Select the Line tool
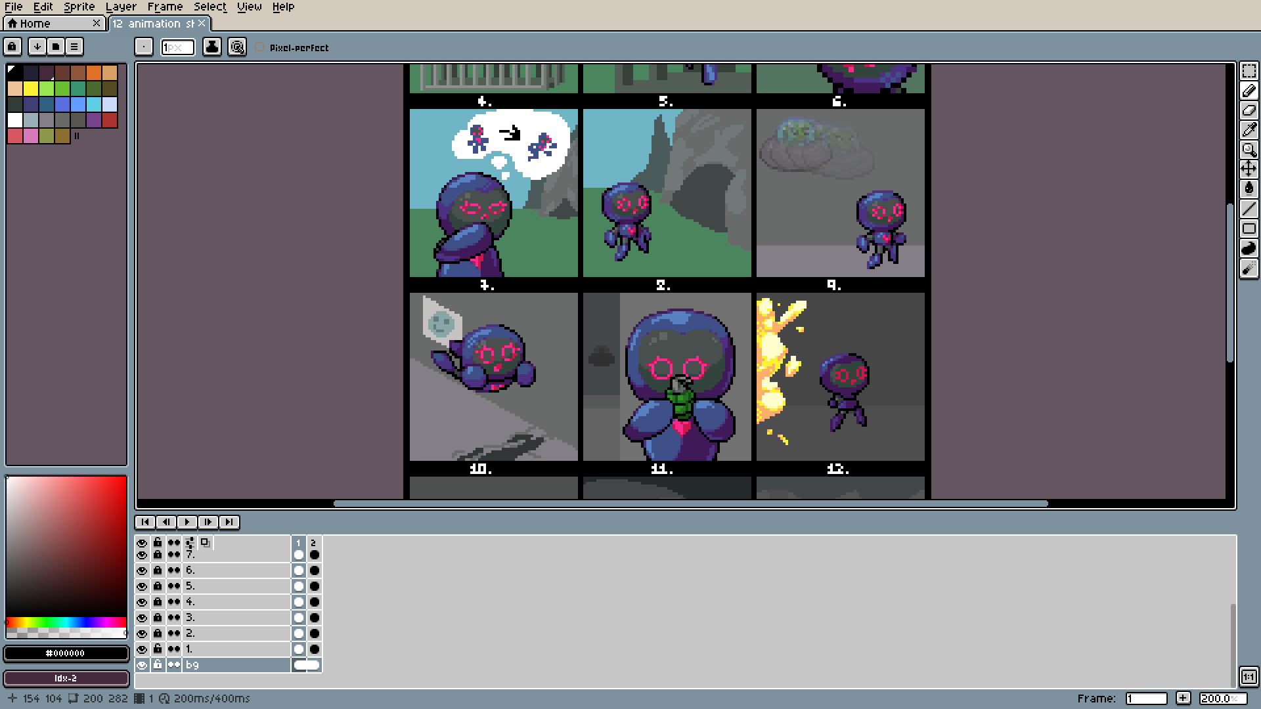1261x709 pixels. click(1249, 209)
